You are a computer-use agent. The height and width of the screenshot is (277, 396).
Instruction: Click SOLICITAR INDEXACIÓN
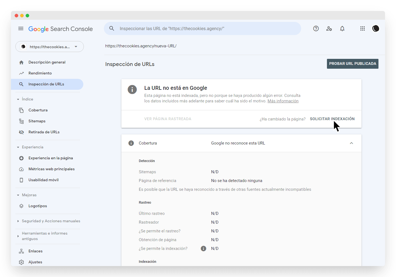332,119
